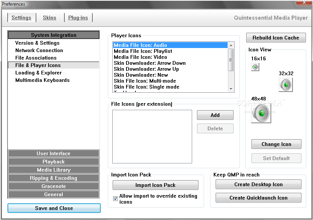
Task: Close the Preferences window
Action: tap(304, 2)
